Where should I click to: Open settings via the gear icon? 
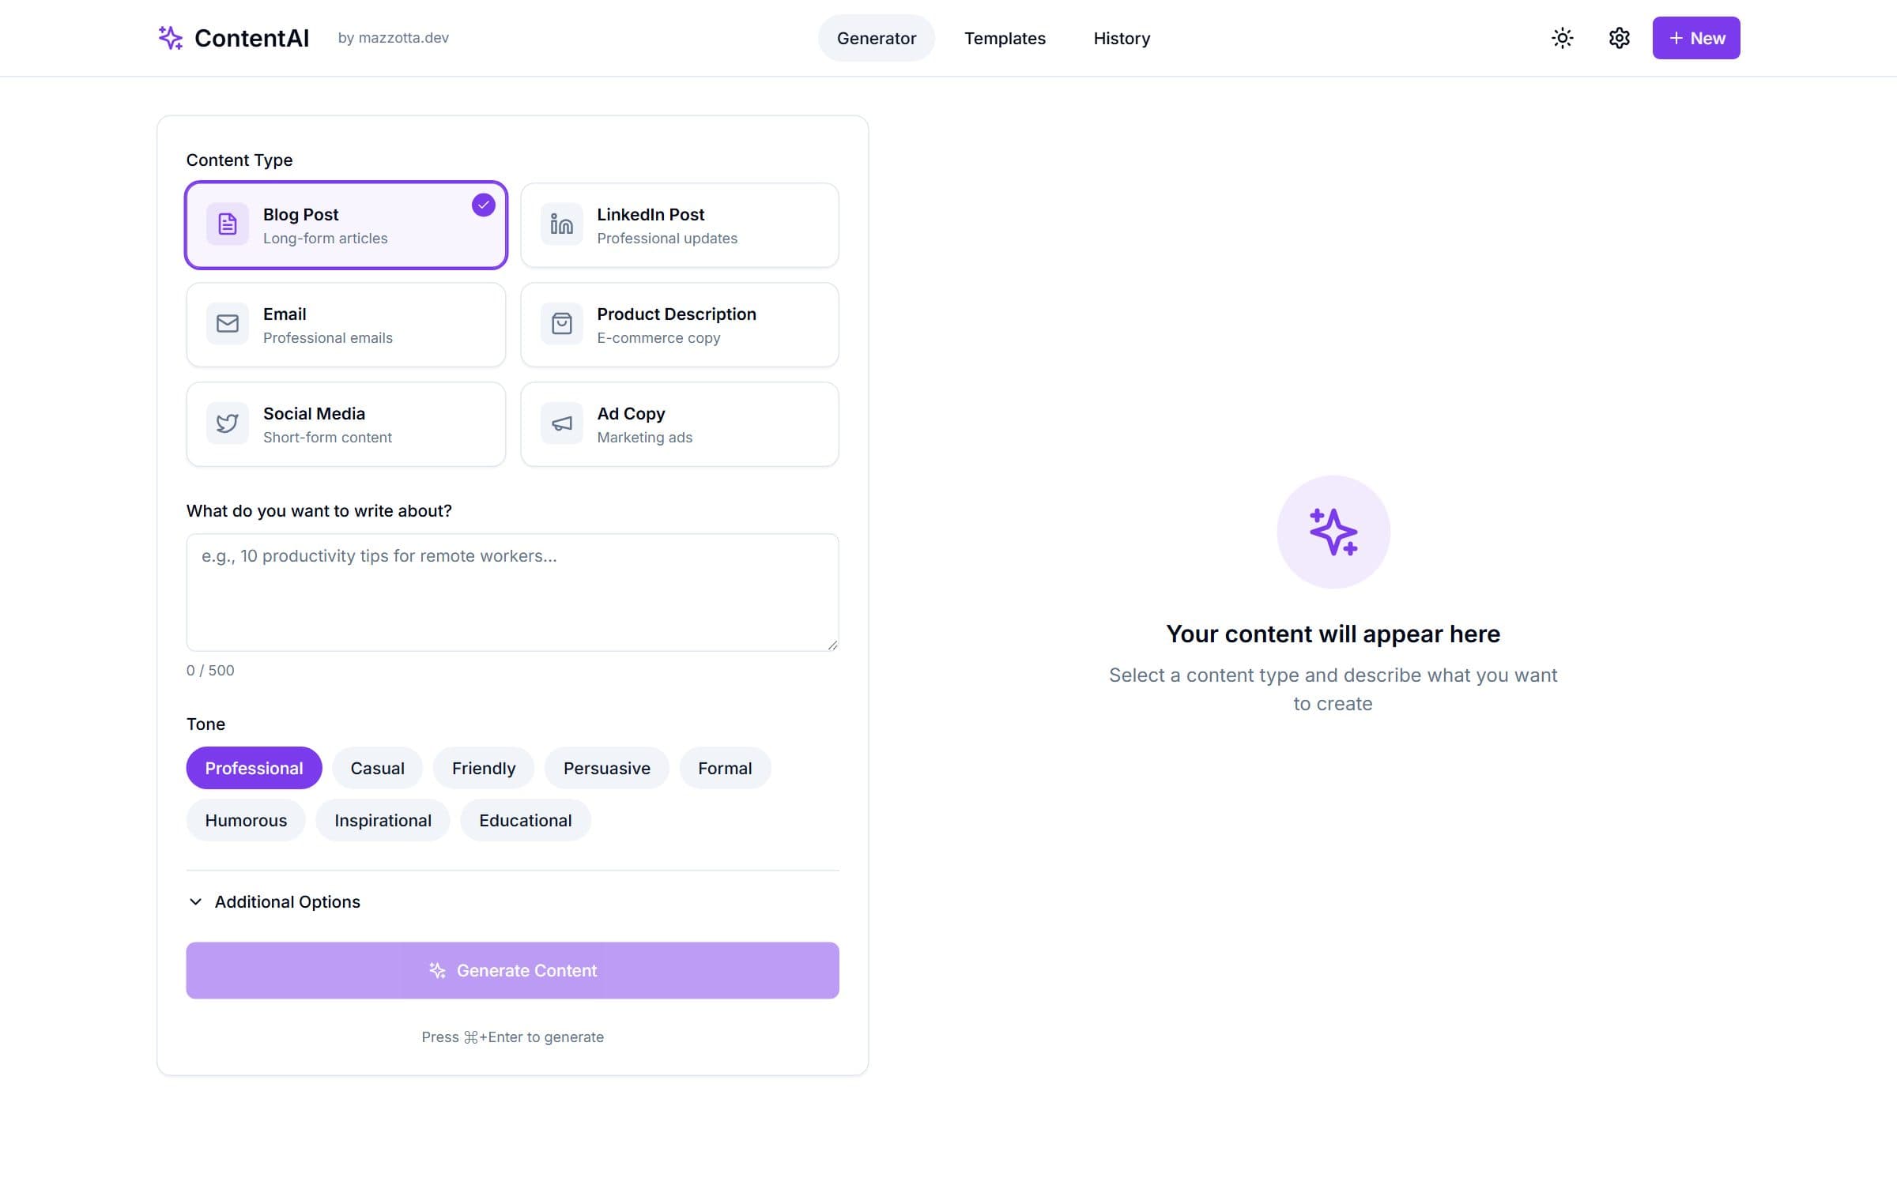1619,38
